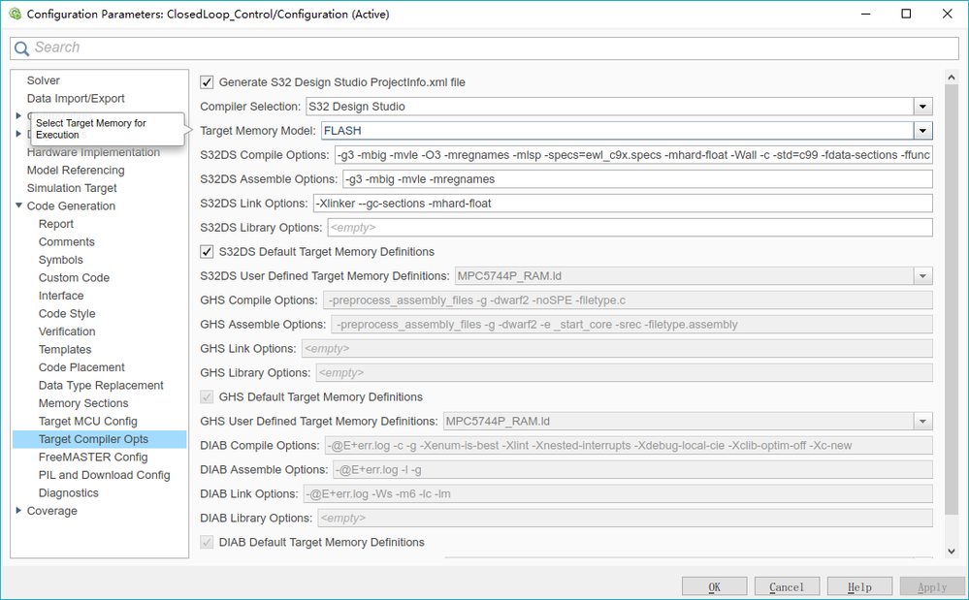Open PIL and Download Config pane
The width and height of the screenshot is (969, 600).
pyautogui.click(x=104, y=475)
